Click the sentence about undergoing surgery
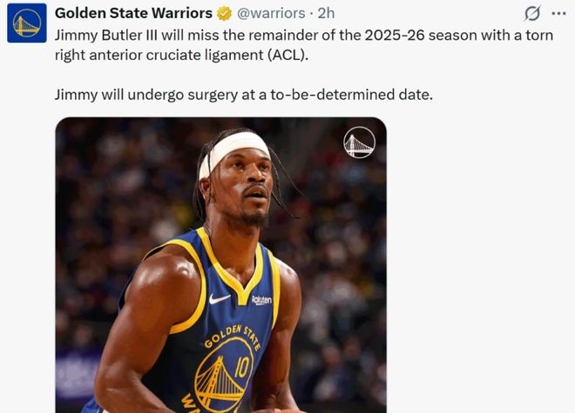Image resolution: width=575 pixels, height=413 pixels. 243,95
